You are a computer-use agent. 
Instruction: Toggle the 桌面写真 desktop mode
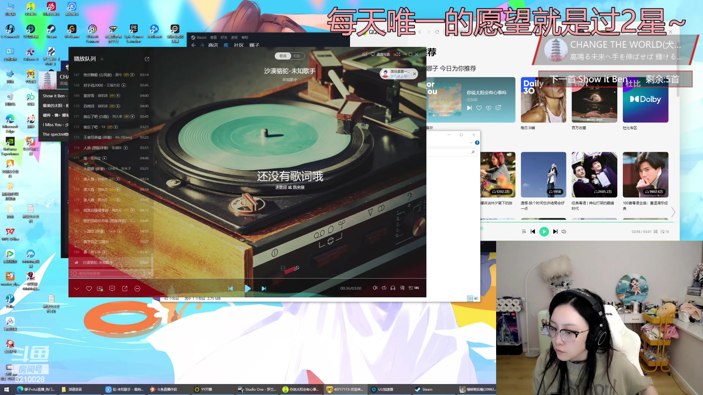pyautogui.click(x=380, y=54)
